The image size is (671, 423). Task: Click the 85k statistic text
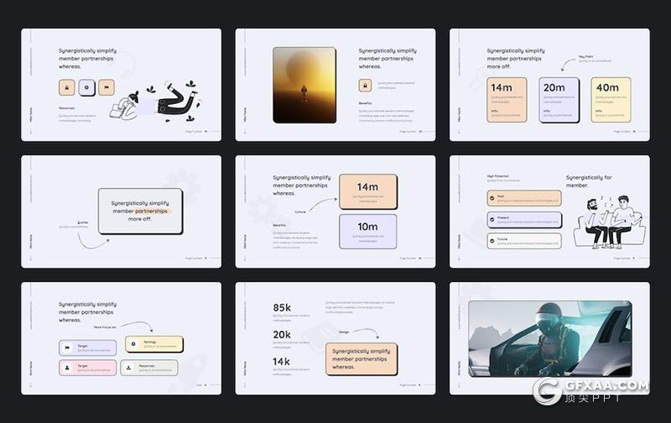pos(282,308)
